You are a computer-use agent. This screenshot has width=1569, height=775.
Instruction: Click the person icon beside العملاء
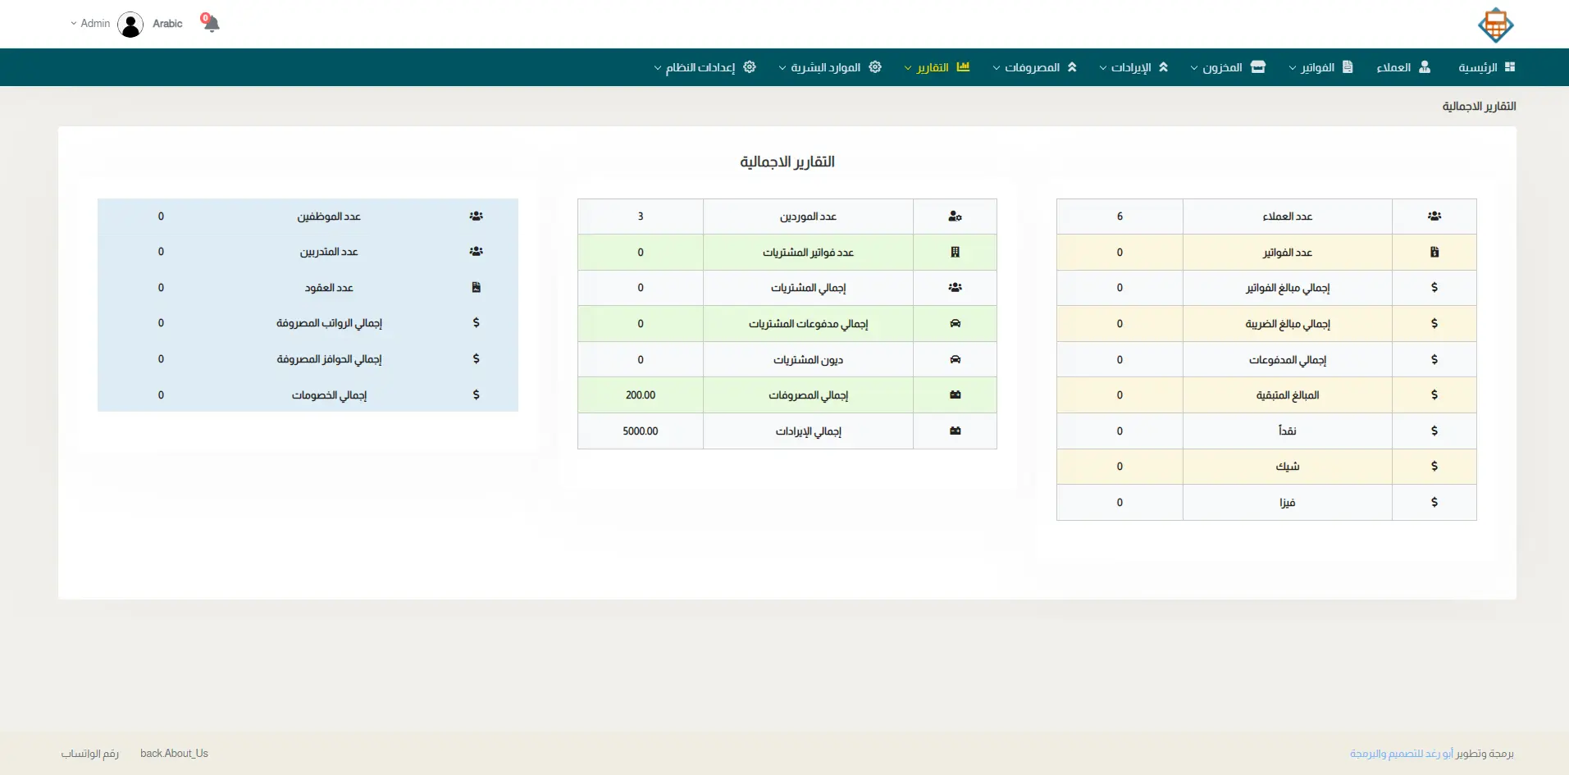click(1425, 67)
